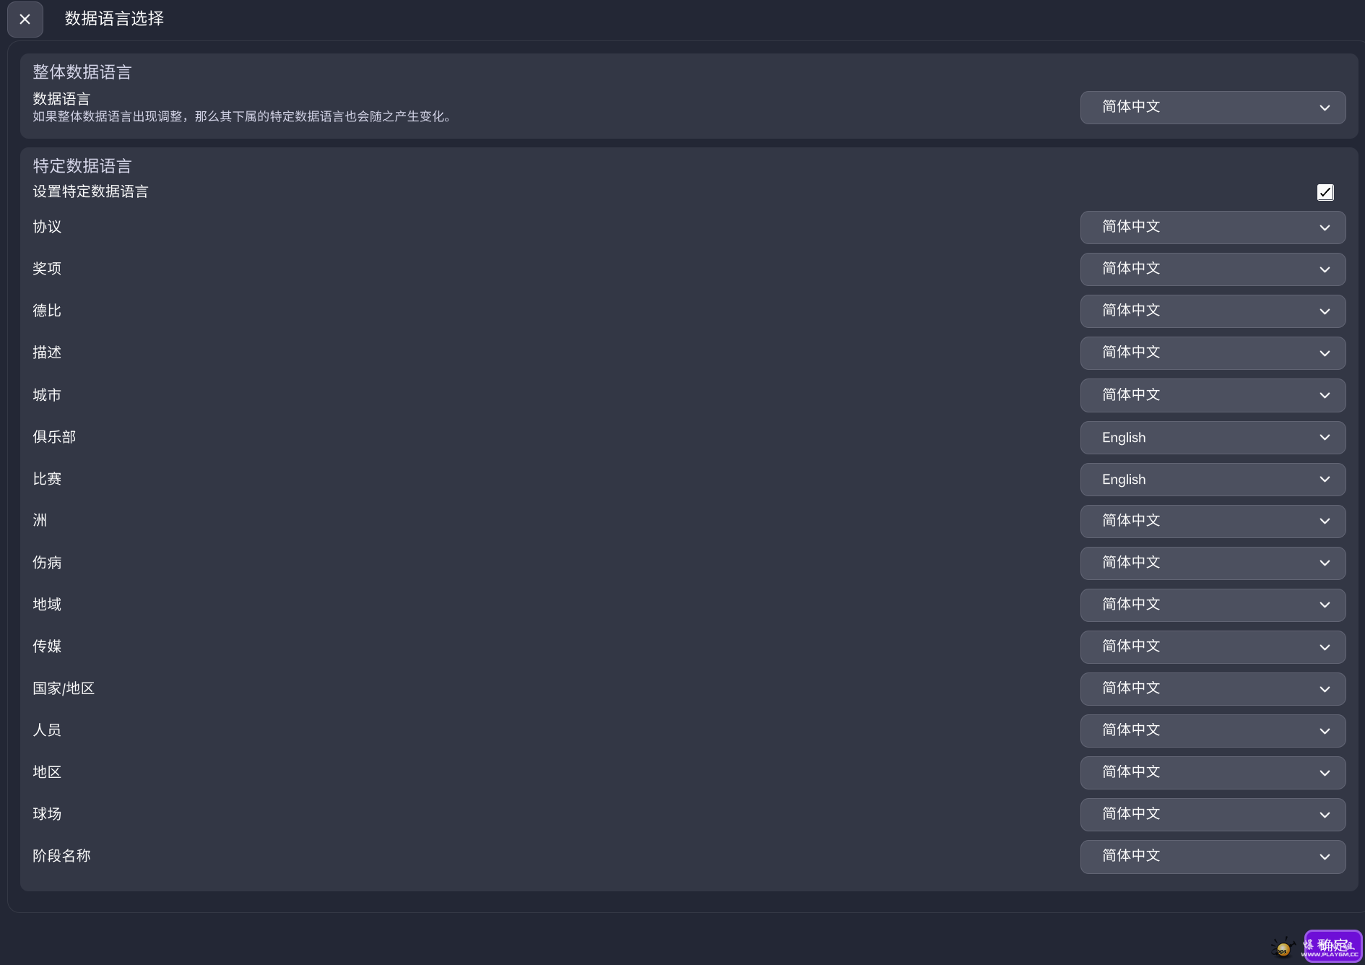This screenshot has height=965, width=1365.
Task: Change language for 城市 dropdown
Action: tap(1213, 395)
